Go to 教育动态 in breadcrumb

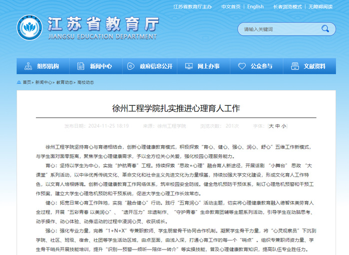(64, 82)
